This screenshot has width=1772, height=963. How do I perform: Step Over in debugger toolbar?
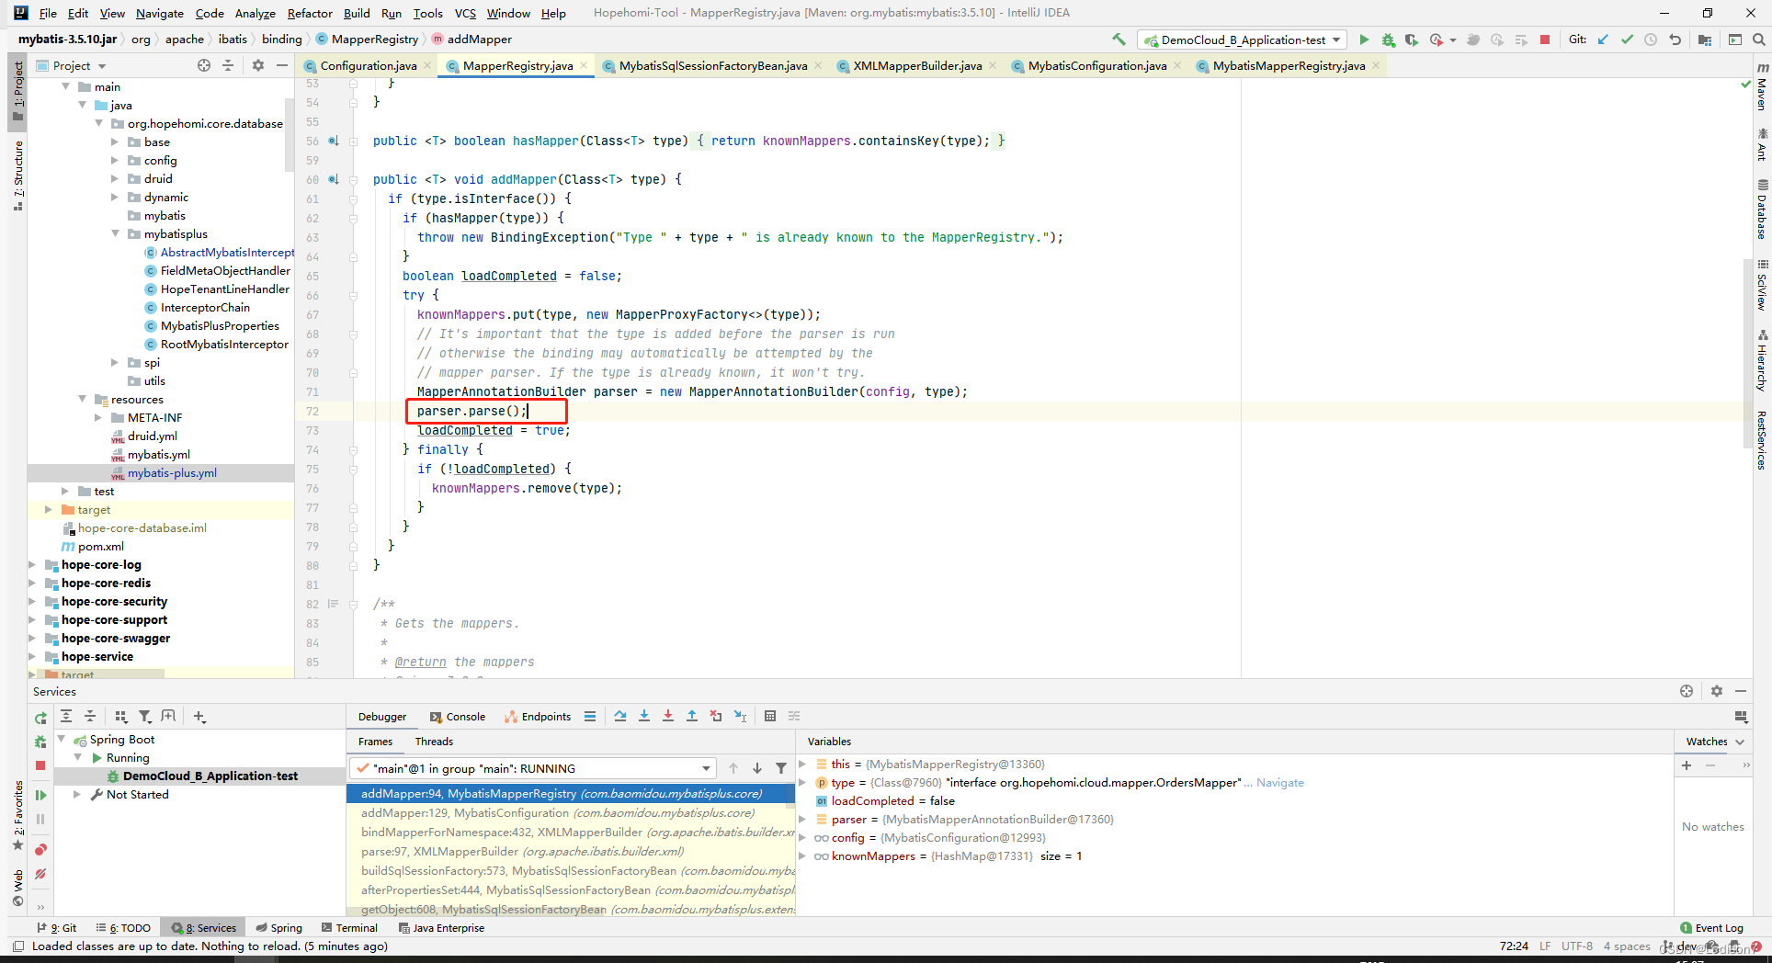[620, 716]
